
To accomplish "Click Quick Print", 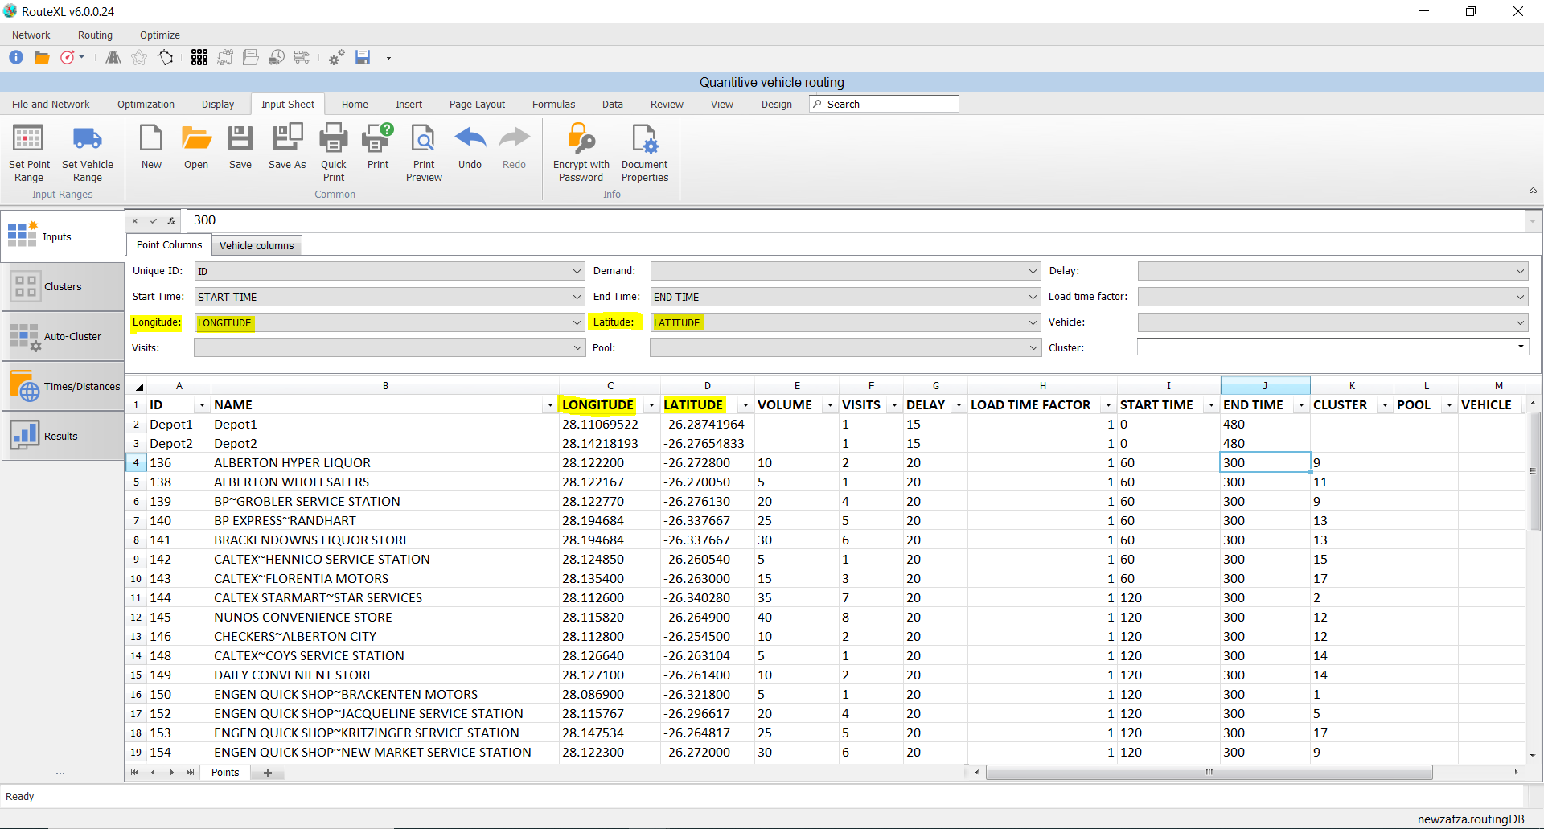I will point(334,153).
